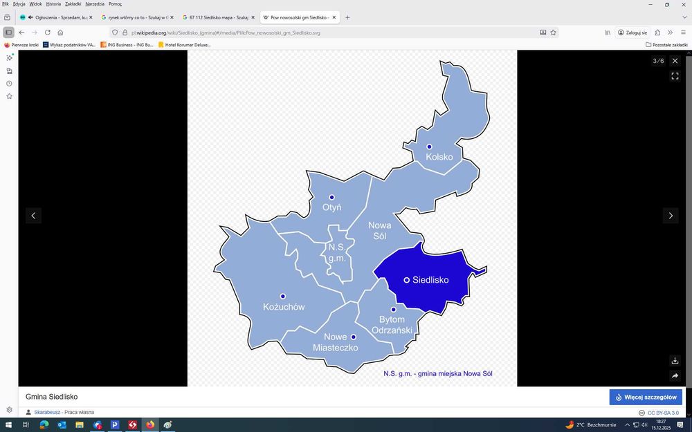This screenshot has height=432, width=692.
Task: Open the Narzędzia menu
Action: 95,3
